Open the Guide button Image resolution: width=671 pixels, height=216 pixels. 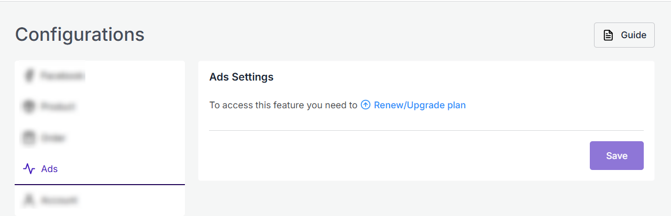[624, 36]
